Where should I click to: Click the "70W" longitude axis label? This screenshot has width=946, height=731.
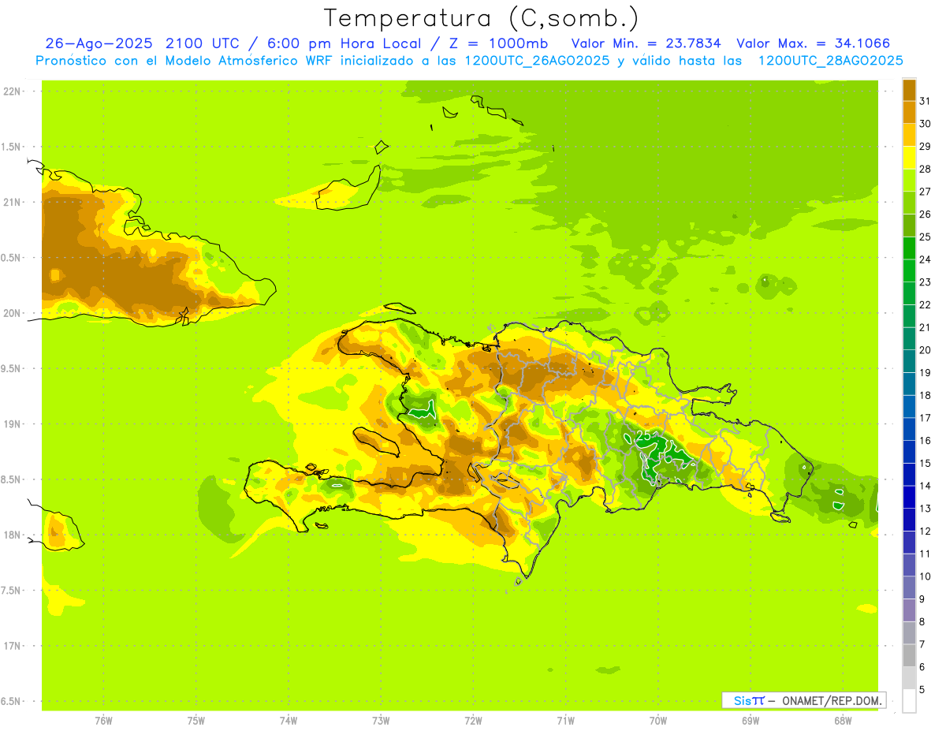(x=658, y=721)
